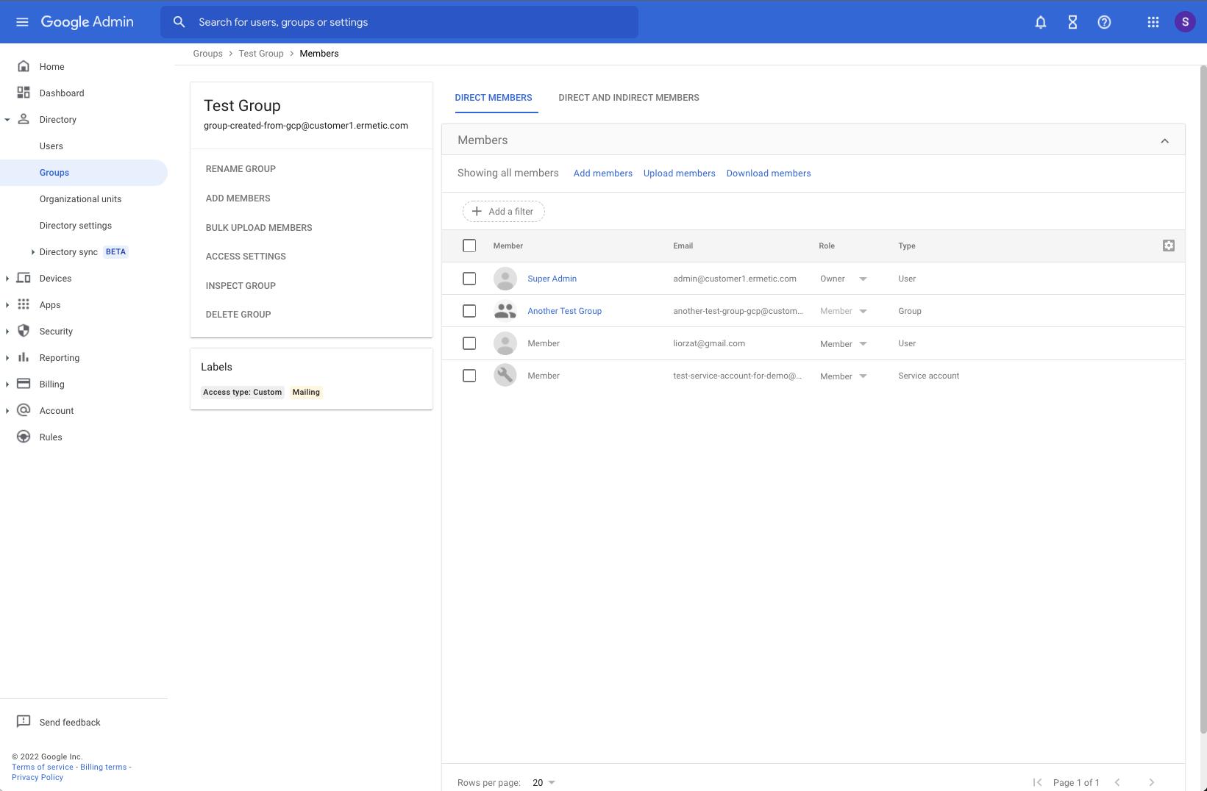Click the pending tasks hourglass icon
Viewport: 1207px width, 791px height.
point(1072,21)
